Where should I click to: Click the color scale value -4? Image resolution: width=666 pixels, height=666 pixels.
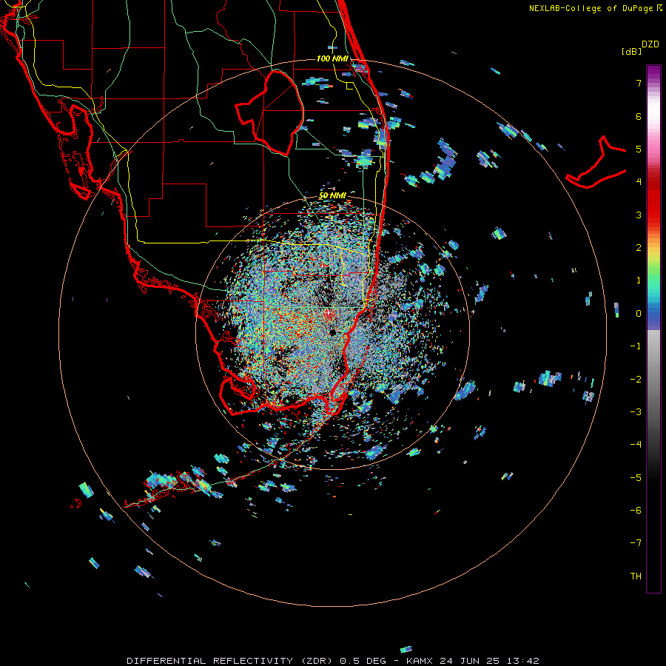[x=636, y=445]
